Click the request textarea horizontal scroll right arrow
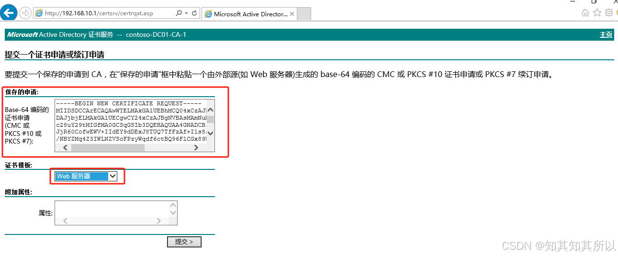Viewport: 618px width, 256px height. (196, 147)
